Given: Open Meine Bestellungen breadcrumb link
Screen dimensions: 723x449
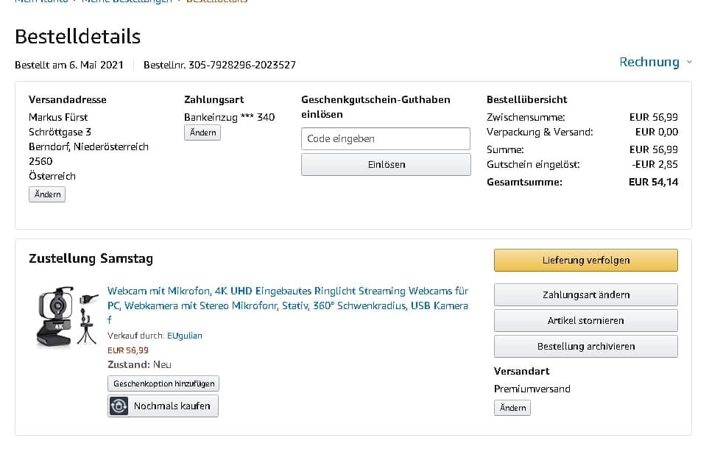Looking at the screenshot, I should 125,1.
